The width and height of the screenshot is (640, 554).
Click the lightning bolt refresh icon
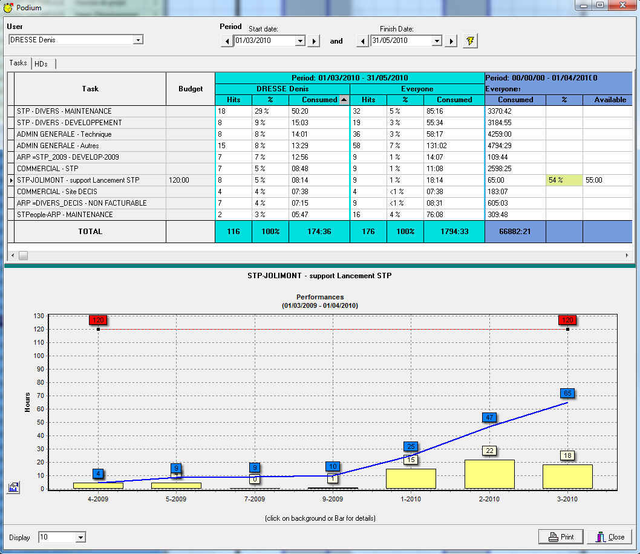469,41
